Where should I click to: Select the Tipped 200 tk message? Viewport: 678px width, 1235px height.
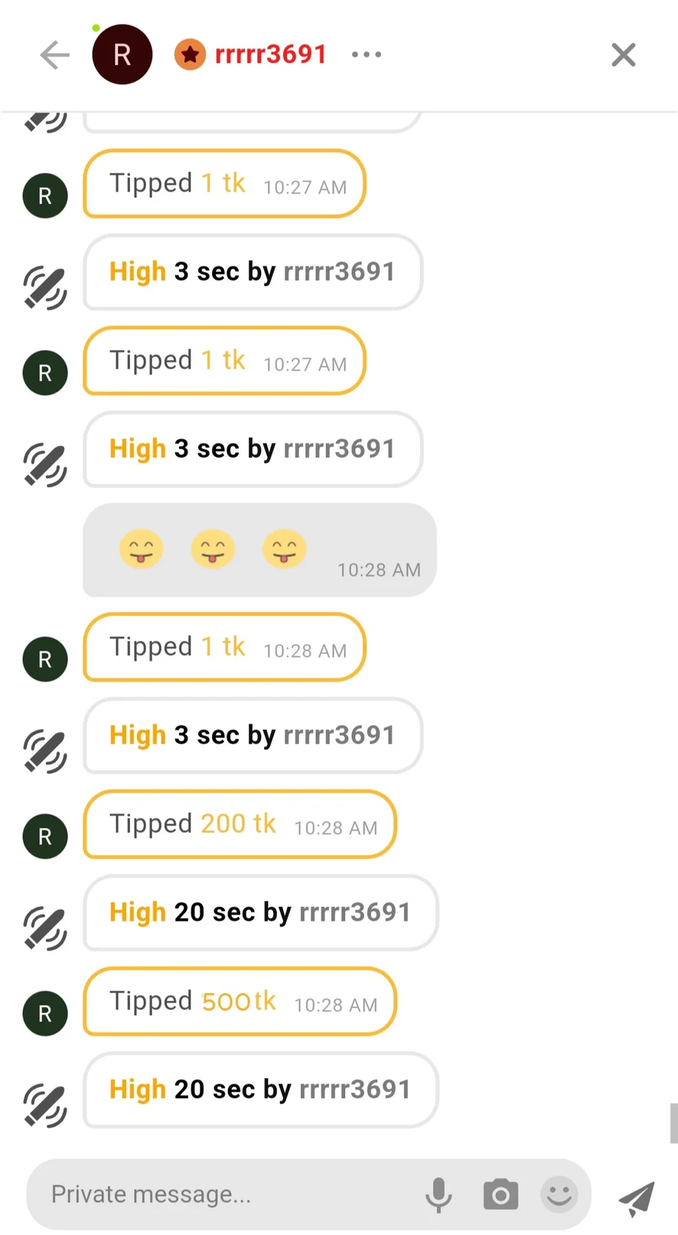(240, 825)
